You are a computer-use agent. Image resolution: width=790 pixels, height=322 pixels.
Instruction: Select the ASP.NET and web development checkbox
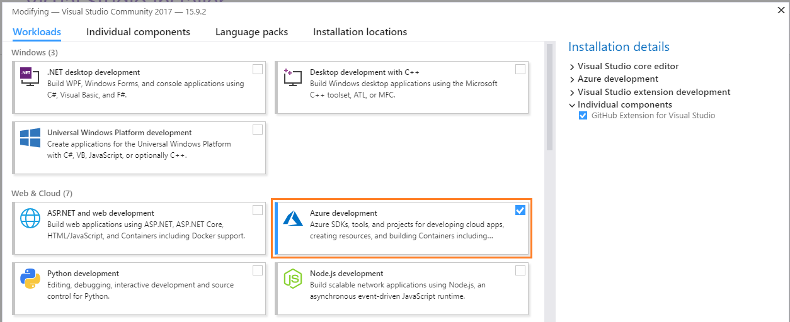258,210
